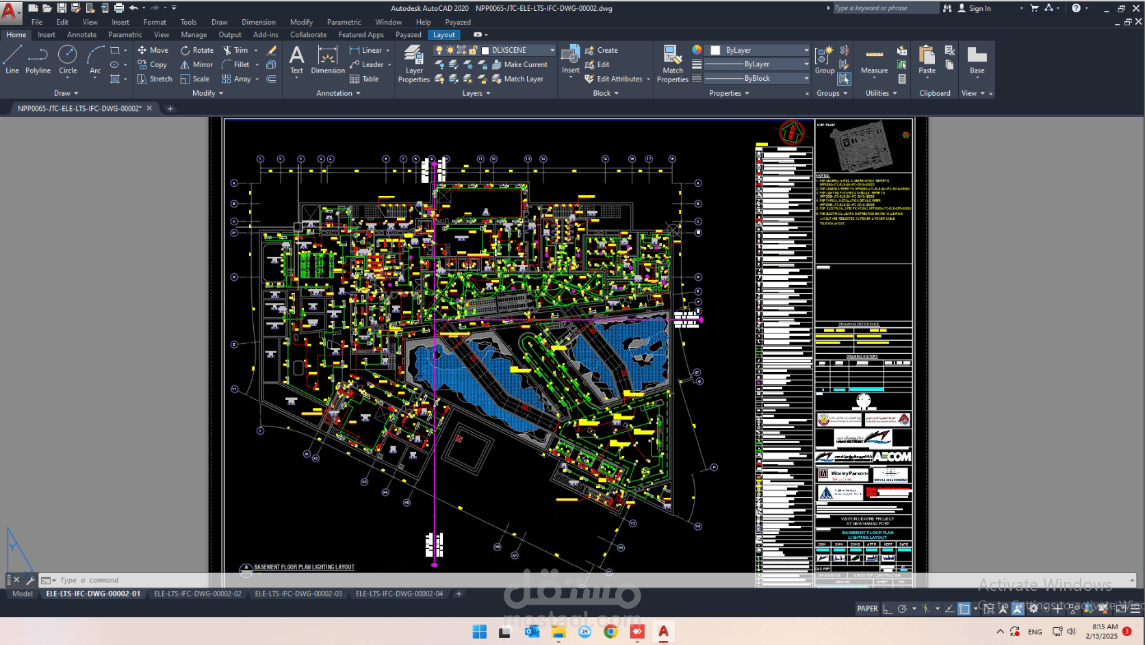Click Make Current layer tool
This screenshot has width=1145, height=645.
pyautogui.click(x=519, y=64)
